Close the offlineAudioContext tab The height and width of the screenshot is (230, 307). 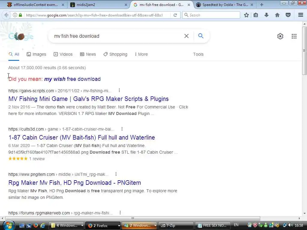click(x=63, y=5)
